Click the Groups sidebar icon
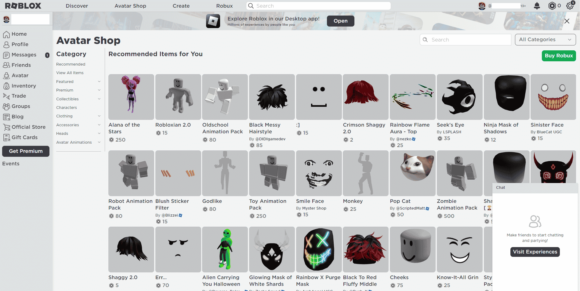Viewport: 580px width, 291px height. pyautogui.click(x=7, y=106)
